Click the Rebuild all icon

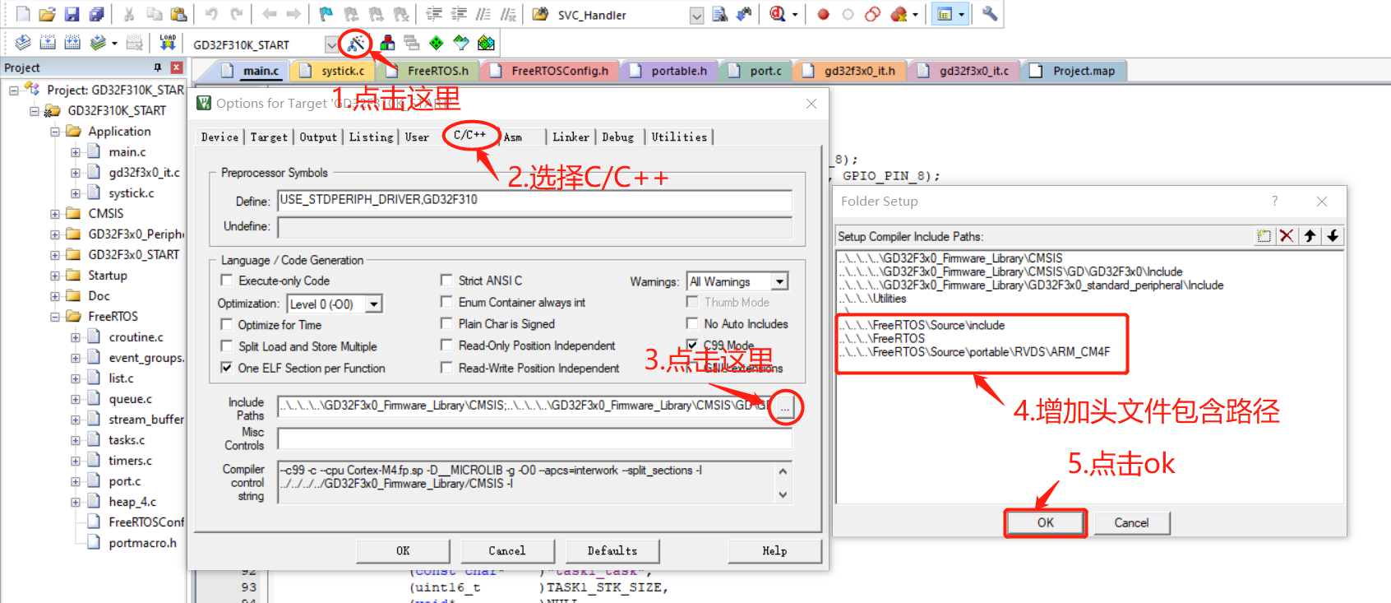[x=72, y=43]
